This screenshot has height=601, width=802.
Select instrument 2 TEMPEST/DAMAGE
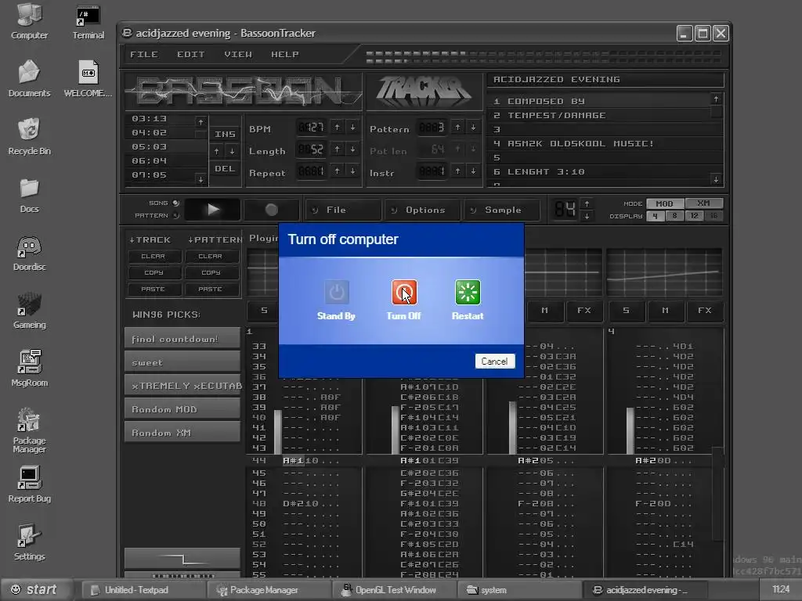click(598, 116)
